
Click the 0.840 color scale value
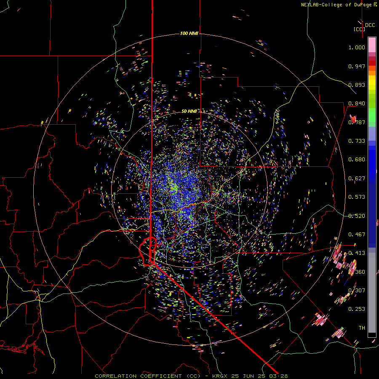[x=357, y=104]
